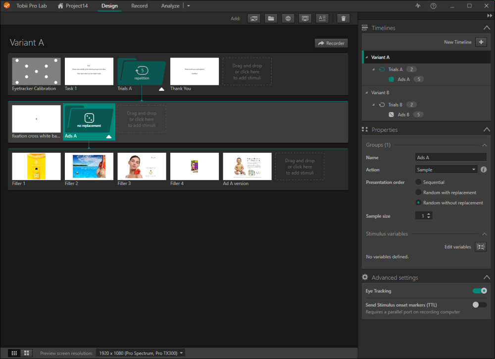Click the Add screen recording stimulus icon
495x359 pixels.
305,18
